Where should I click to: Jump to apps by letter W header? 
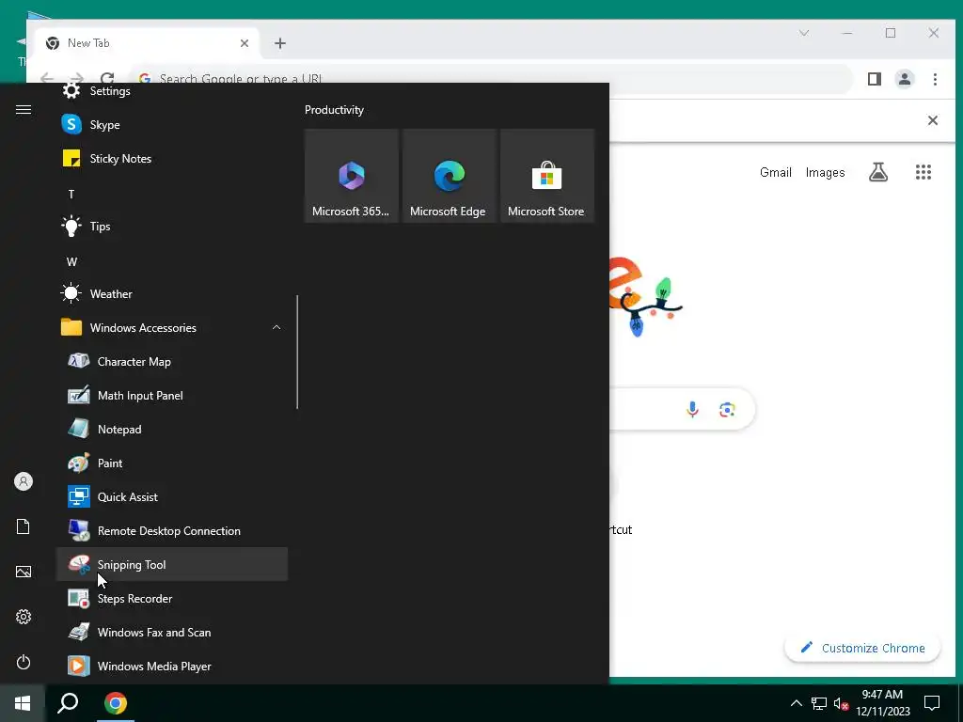pyautogui.click(x=71, y=261)
